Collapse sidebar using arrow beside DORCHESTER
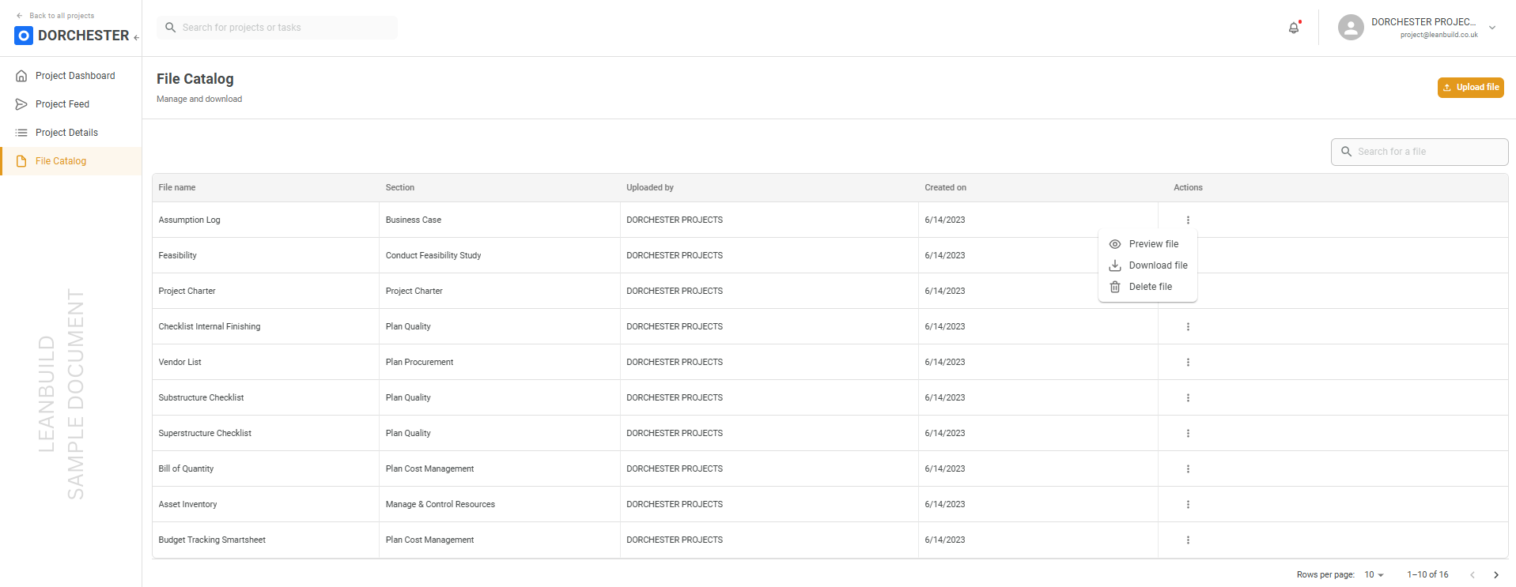This screenshot has width=1516, height=587. tap(136, 37)
